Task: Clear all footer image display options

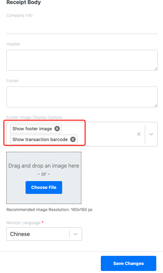Action: (139, 134)
